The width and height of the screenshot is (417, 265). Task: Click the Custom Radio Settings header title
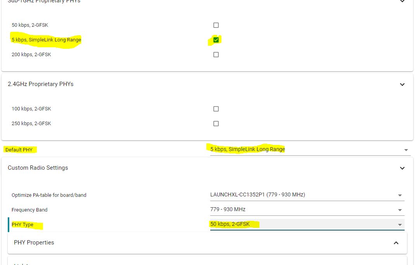pos(38,168)
